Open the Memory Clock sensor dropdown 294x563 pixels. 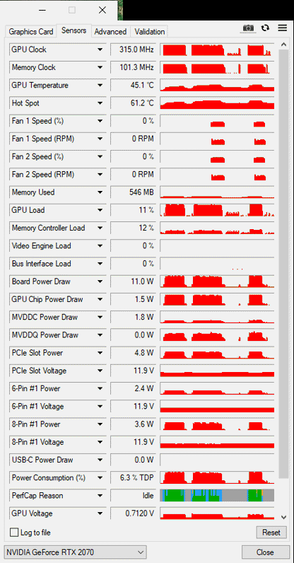click(100, 67)
